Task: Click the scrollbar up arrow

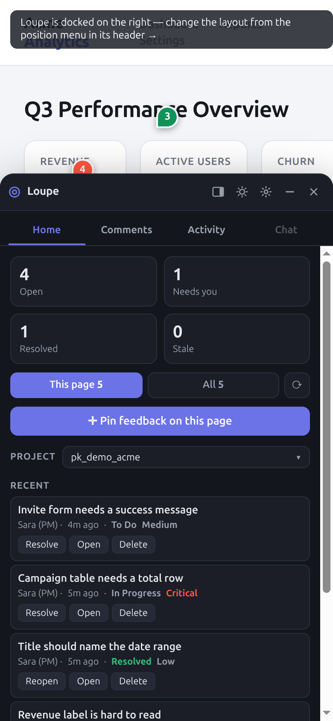Action: (327, 253)
